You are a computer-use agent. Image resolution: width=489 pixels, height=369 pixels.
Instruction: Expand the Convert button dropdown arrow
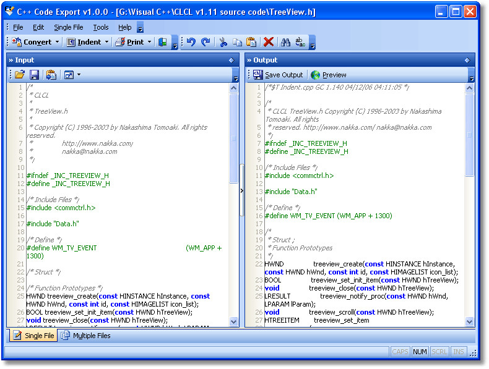(x=58, y=42)
